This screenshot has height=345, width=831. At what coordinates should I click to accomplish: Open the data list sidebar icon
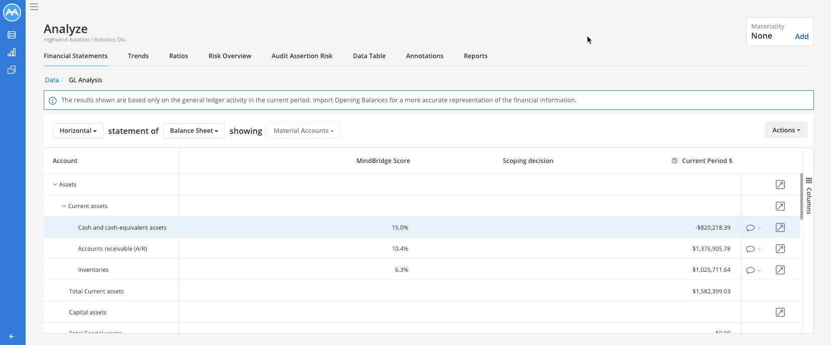(x=12, y=35)
